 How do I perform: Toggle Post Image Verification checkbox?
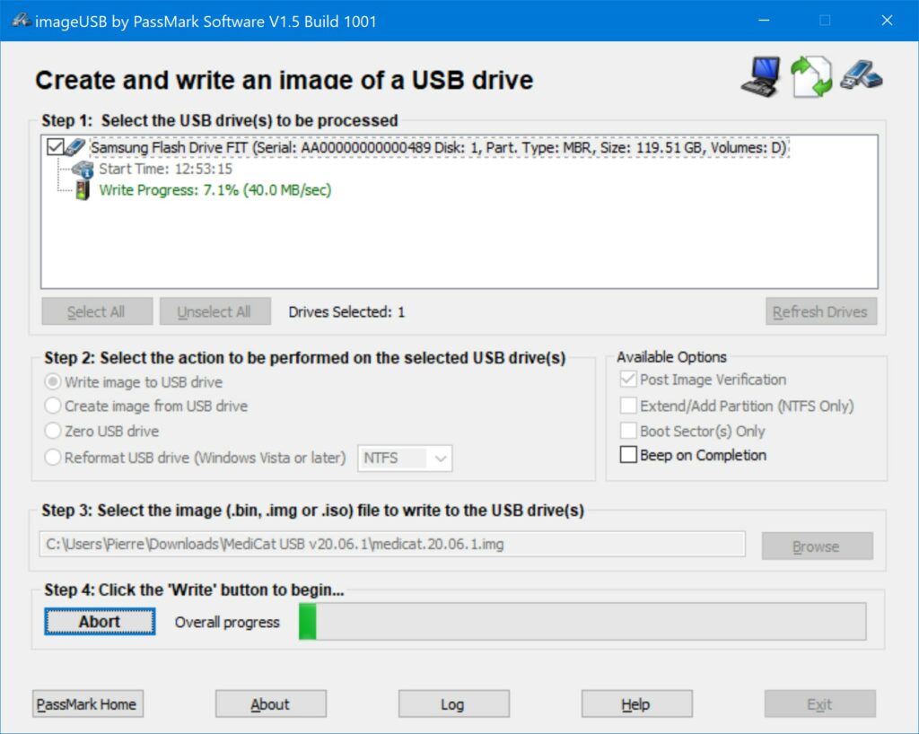tap(627, 379)
